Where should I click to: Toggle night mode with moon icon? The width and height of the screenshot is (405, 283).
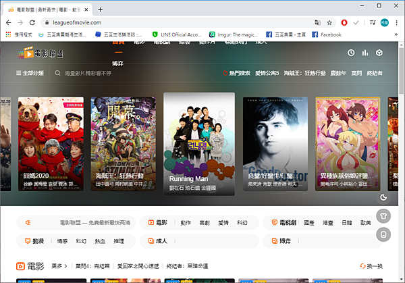[x=383, y=197]
